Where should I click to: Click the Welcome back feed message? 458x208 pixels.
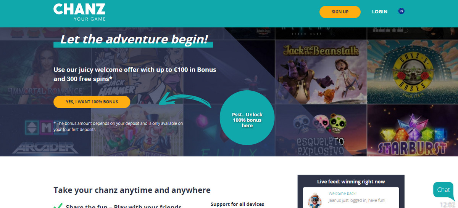point(356,197)
